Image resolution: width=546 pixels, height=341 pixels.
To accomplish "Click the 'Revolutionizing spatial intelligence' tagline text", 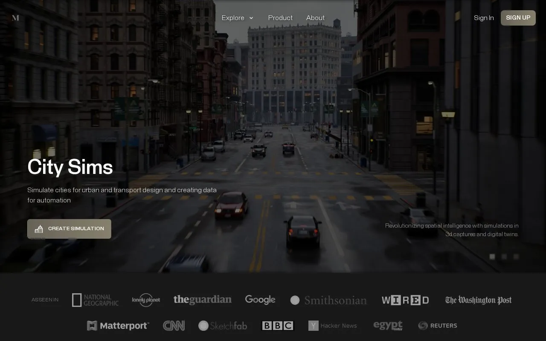I will [x=452, y=230].
